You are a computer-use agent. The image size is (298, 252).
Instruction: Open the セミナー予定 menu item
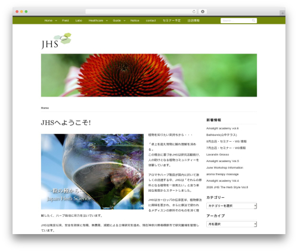point(172,20)
